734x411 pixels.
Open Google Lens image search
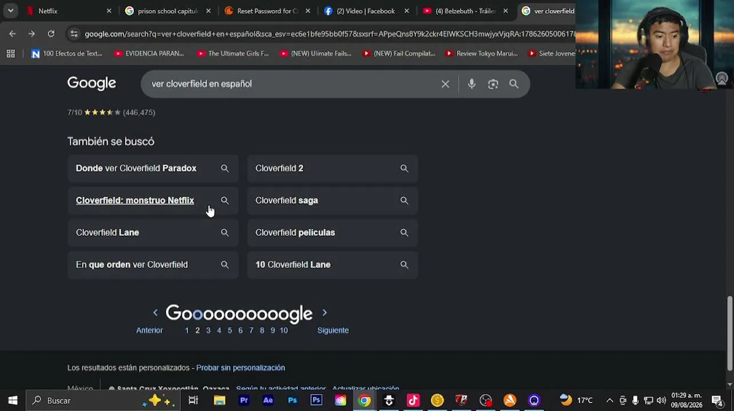[493, 84]
